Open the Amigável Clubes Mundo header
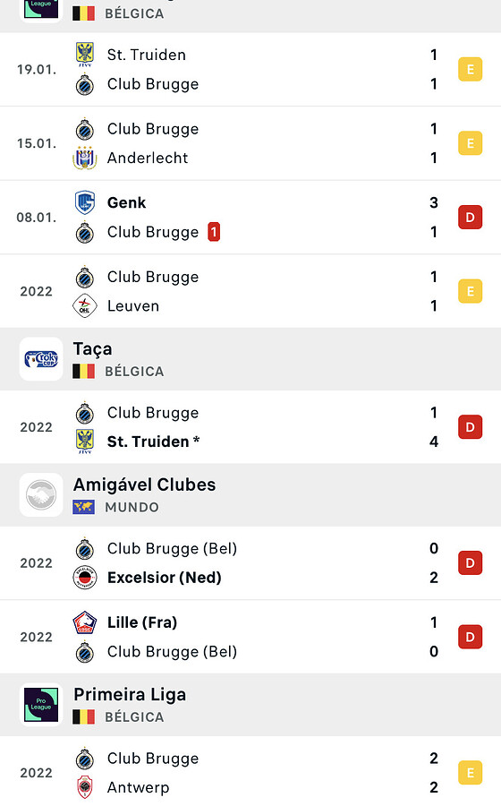The width and height of the screenshot is (501, 806). (x=250, y=495)
